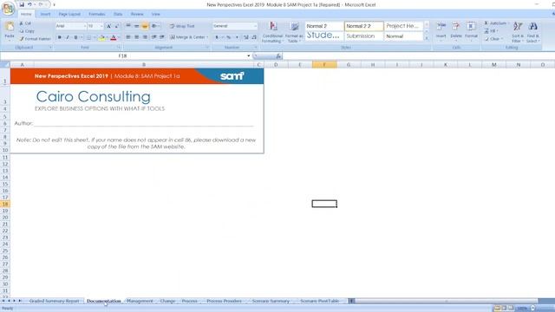Open the font size dropdown
The image size is (555, 312).
(x=101, y=26)
